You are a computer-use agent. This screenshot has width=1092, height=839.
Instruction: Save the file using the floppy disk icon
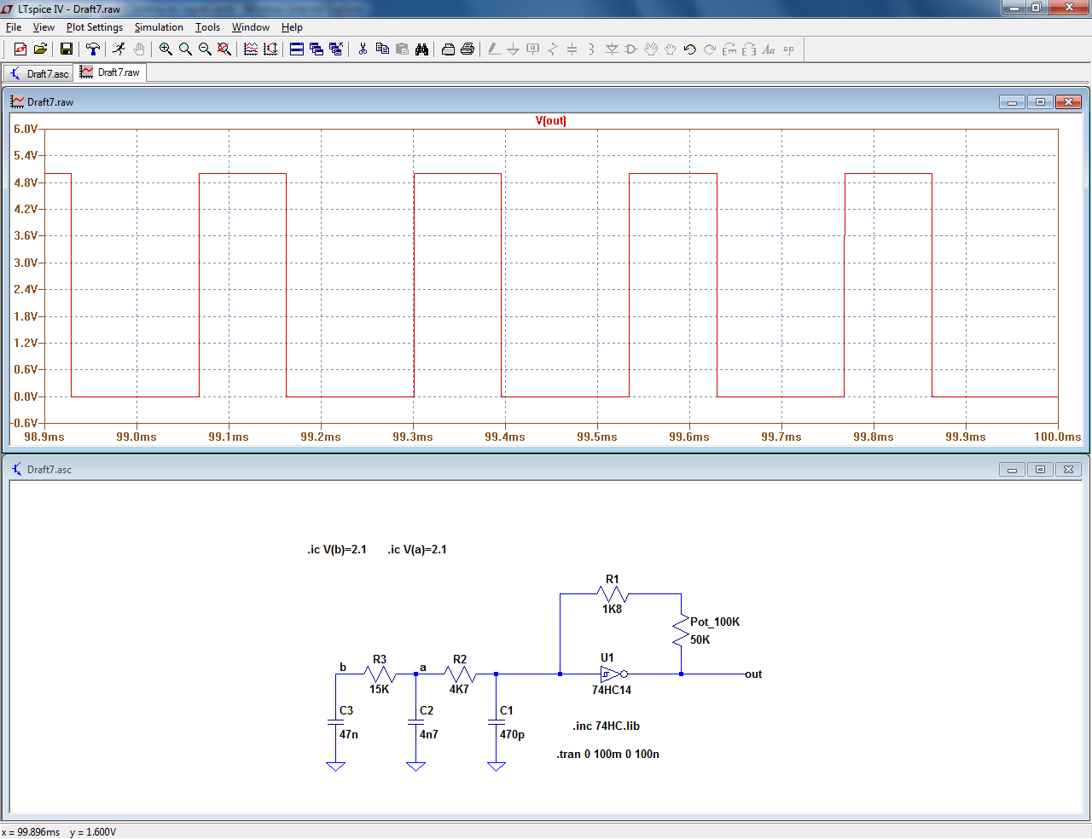click(66, 49)
